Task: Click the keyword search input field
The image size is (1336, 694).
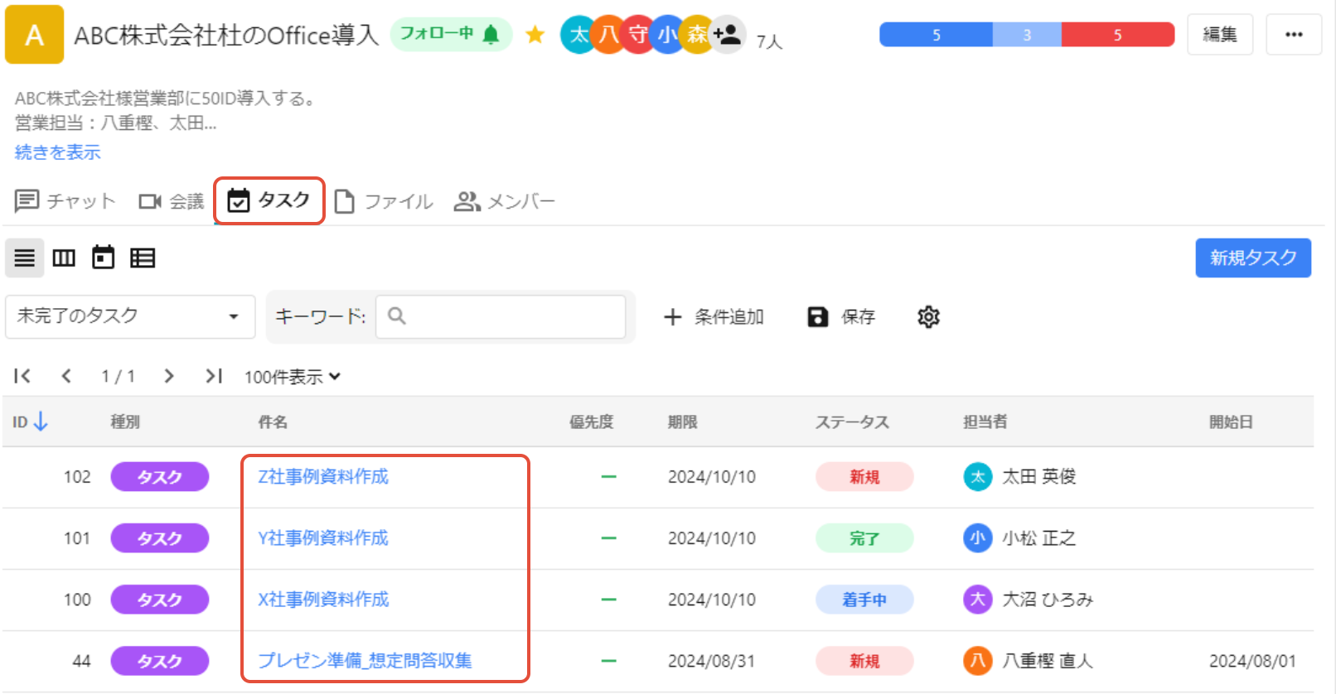Action: pyautogui.click(x=501, y=316)
